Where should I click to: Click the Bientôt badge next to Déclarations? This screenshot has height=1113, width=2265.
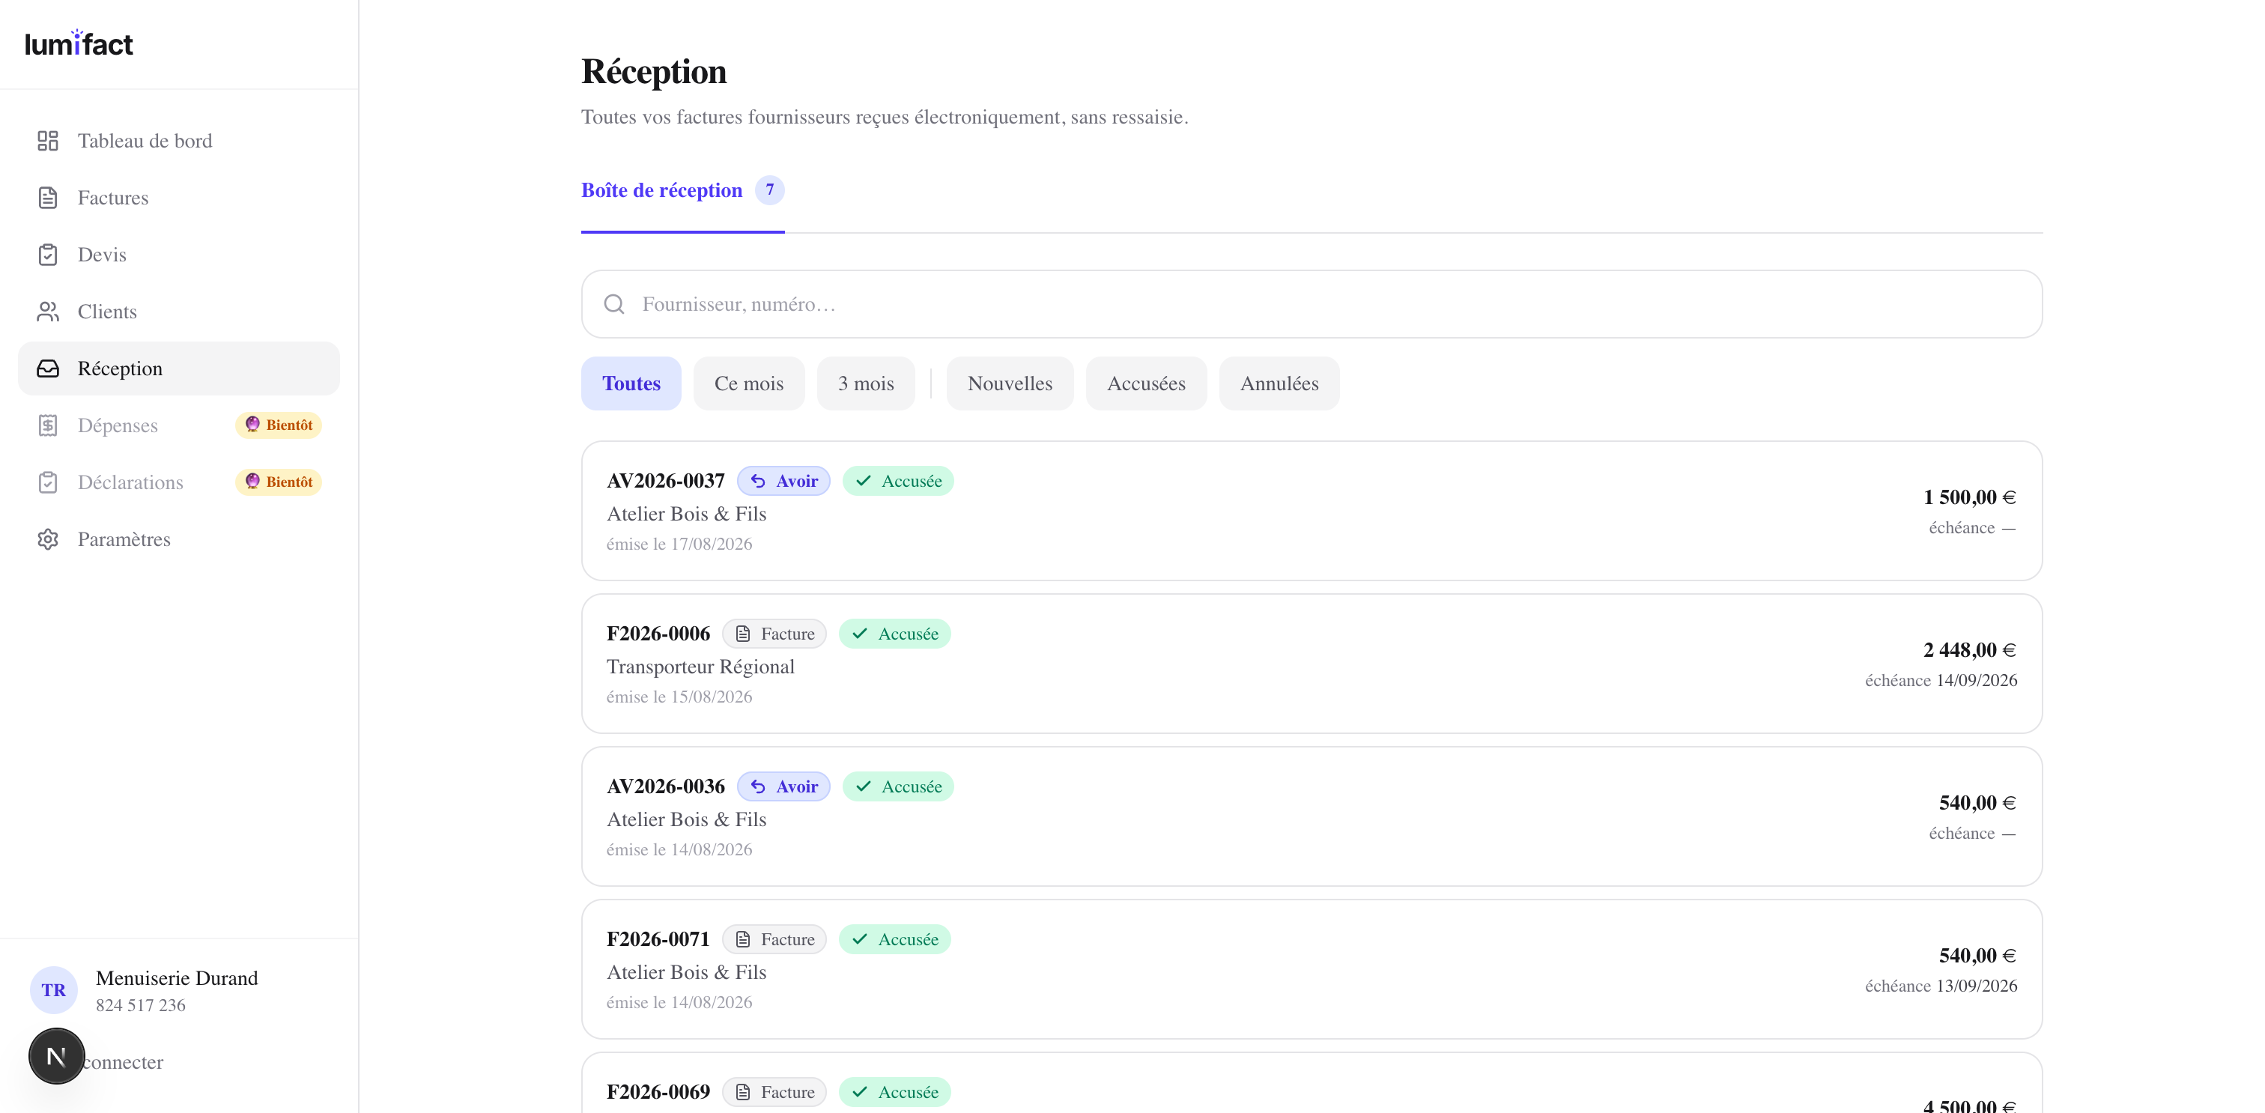[278, 482]
